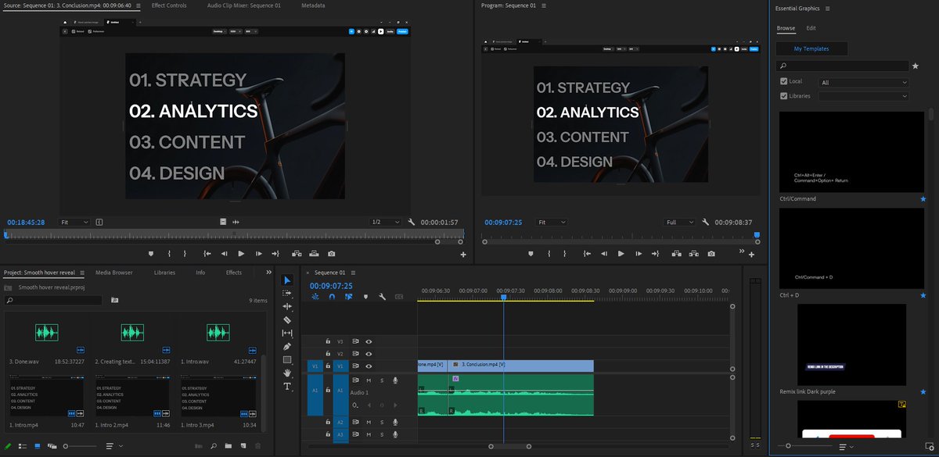Viewport: 939px width, 457px height.
Task: Select the Track Select Forward tool
Action: pyautogui.click(x=286, y=294)
